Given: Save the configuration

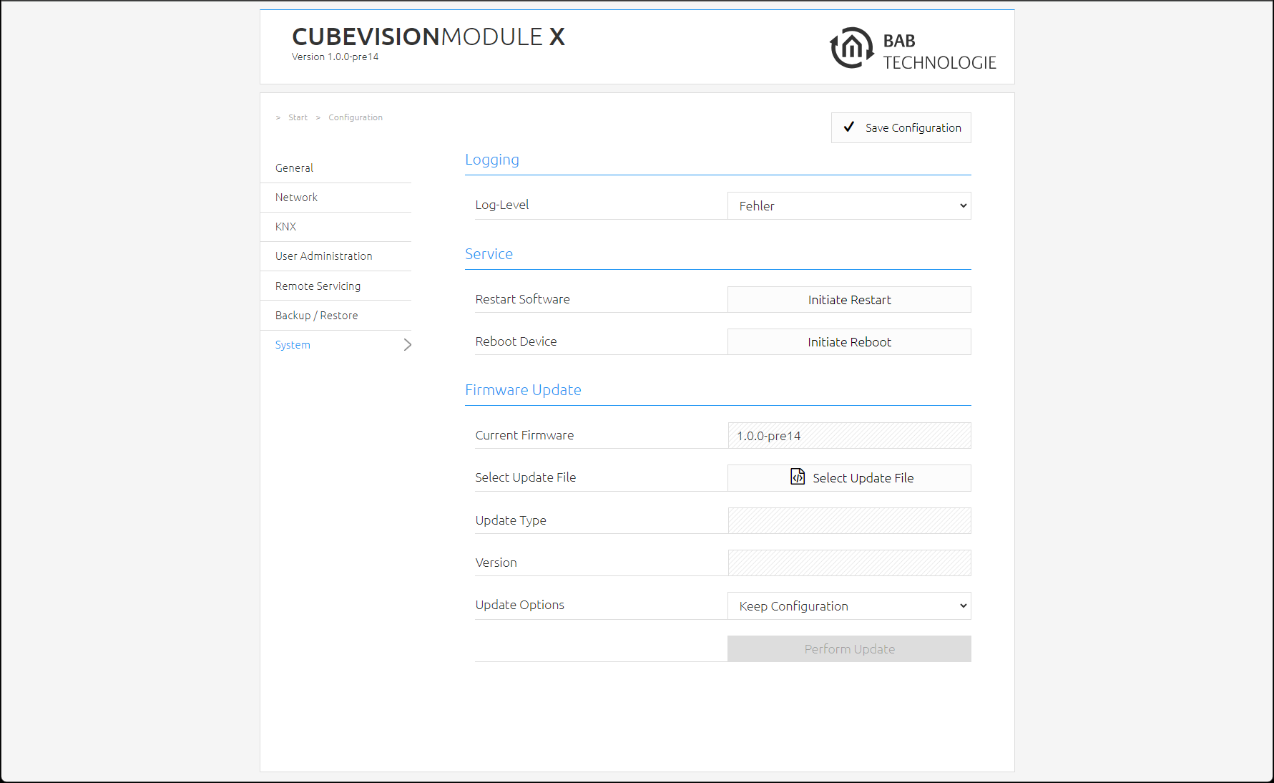Looking at the screenshot, I should pyautogui.click(x=901, y=127).
